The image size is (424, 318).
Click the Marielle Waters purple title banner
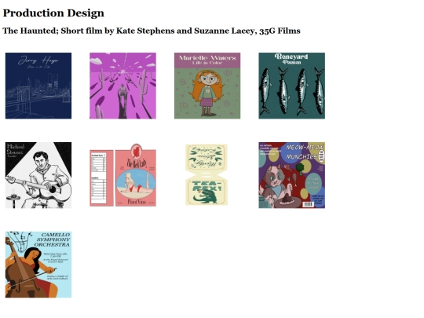pos(207,60)
